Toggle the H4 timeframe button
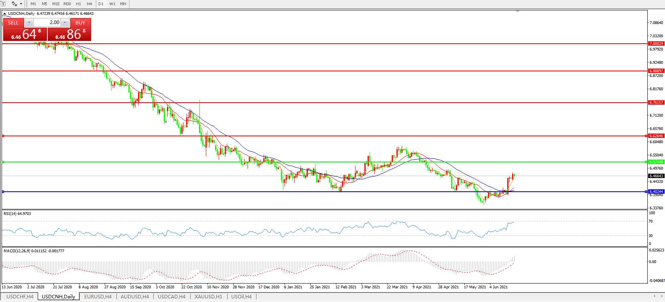This screenshot has width=665, height=302. [x=89, y=4]
